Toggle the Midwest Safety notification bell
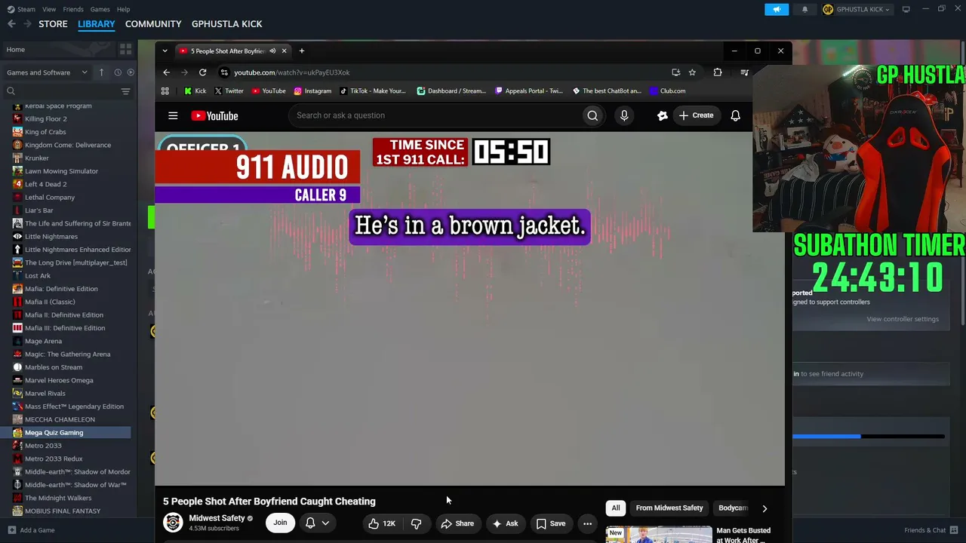This screenshot has height=543, width=966. (310, 523)
